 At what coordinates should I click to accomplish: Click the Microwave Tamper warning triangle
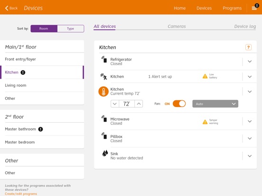205,122
